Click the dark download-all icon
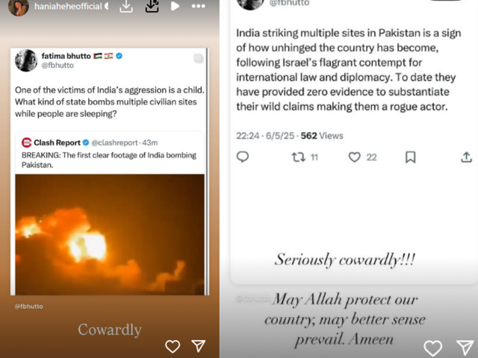Screen dimensions: 478x358 152,7
